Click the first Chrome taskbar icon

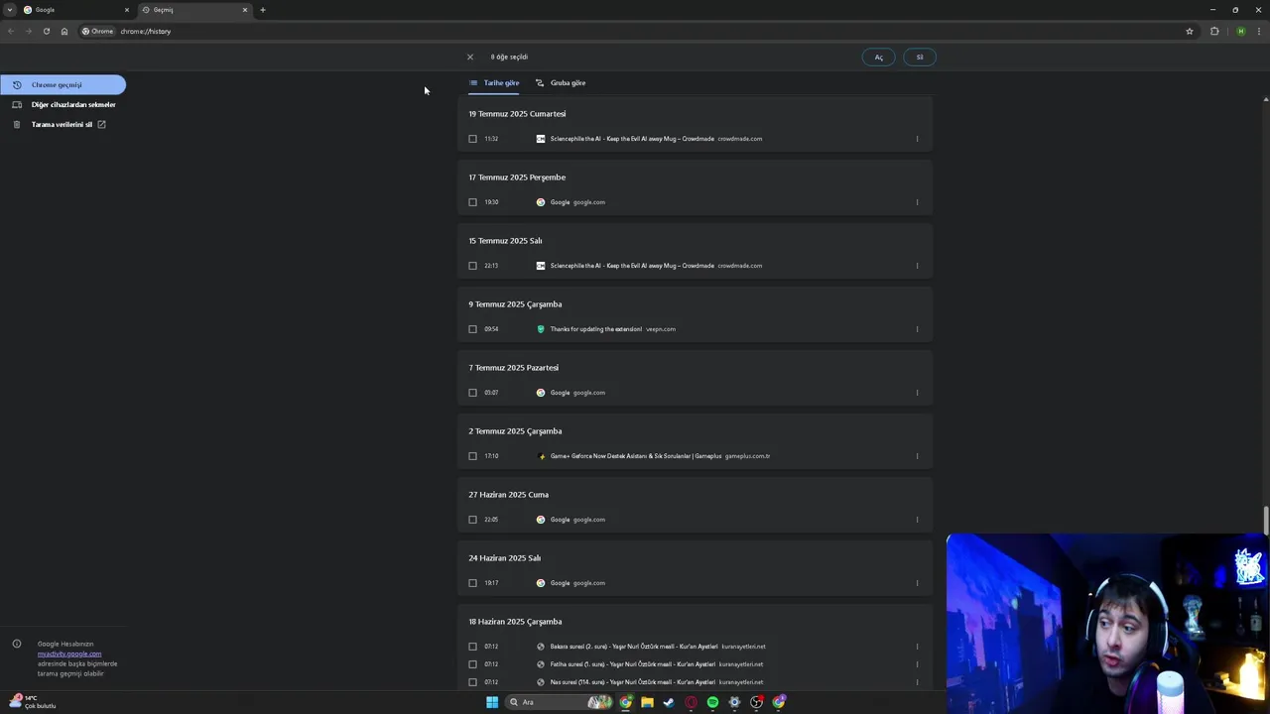click(x=626, y=702)
